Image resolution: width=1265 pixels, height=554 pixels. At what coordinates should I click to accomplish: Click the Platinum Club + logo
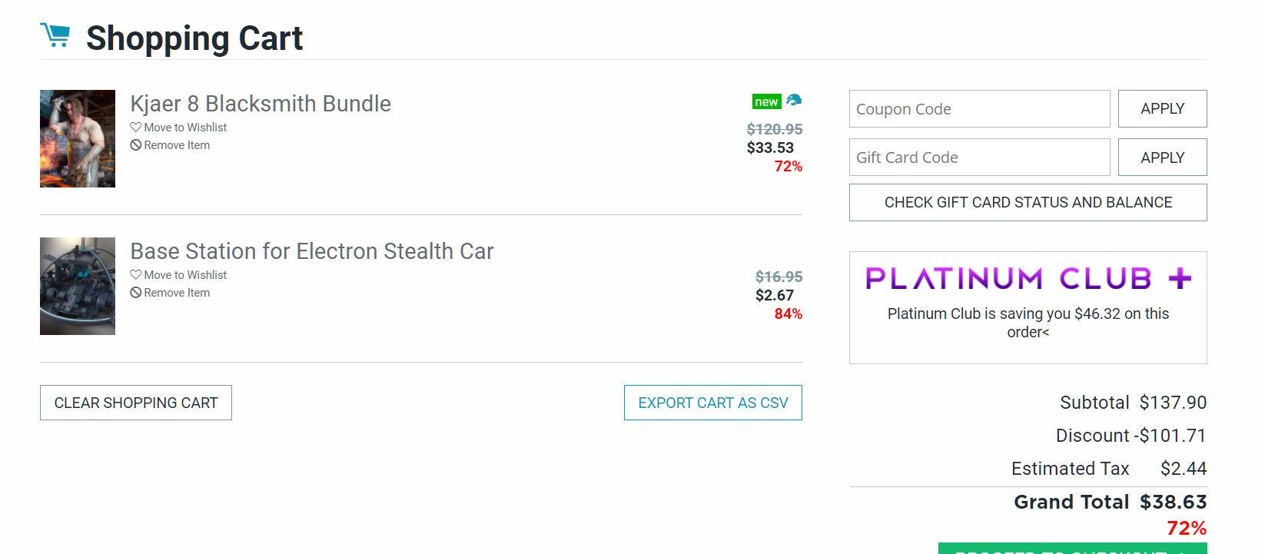coord(1028,278)
